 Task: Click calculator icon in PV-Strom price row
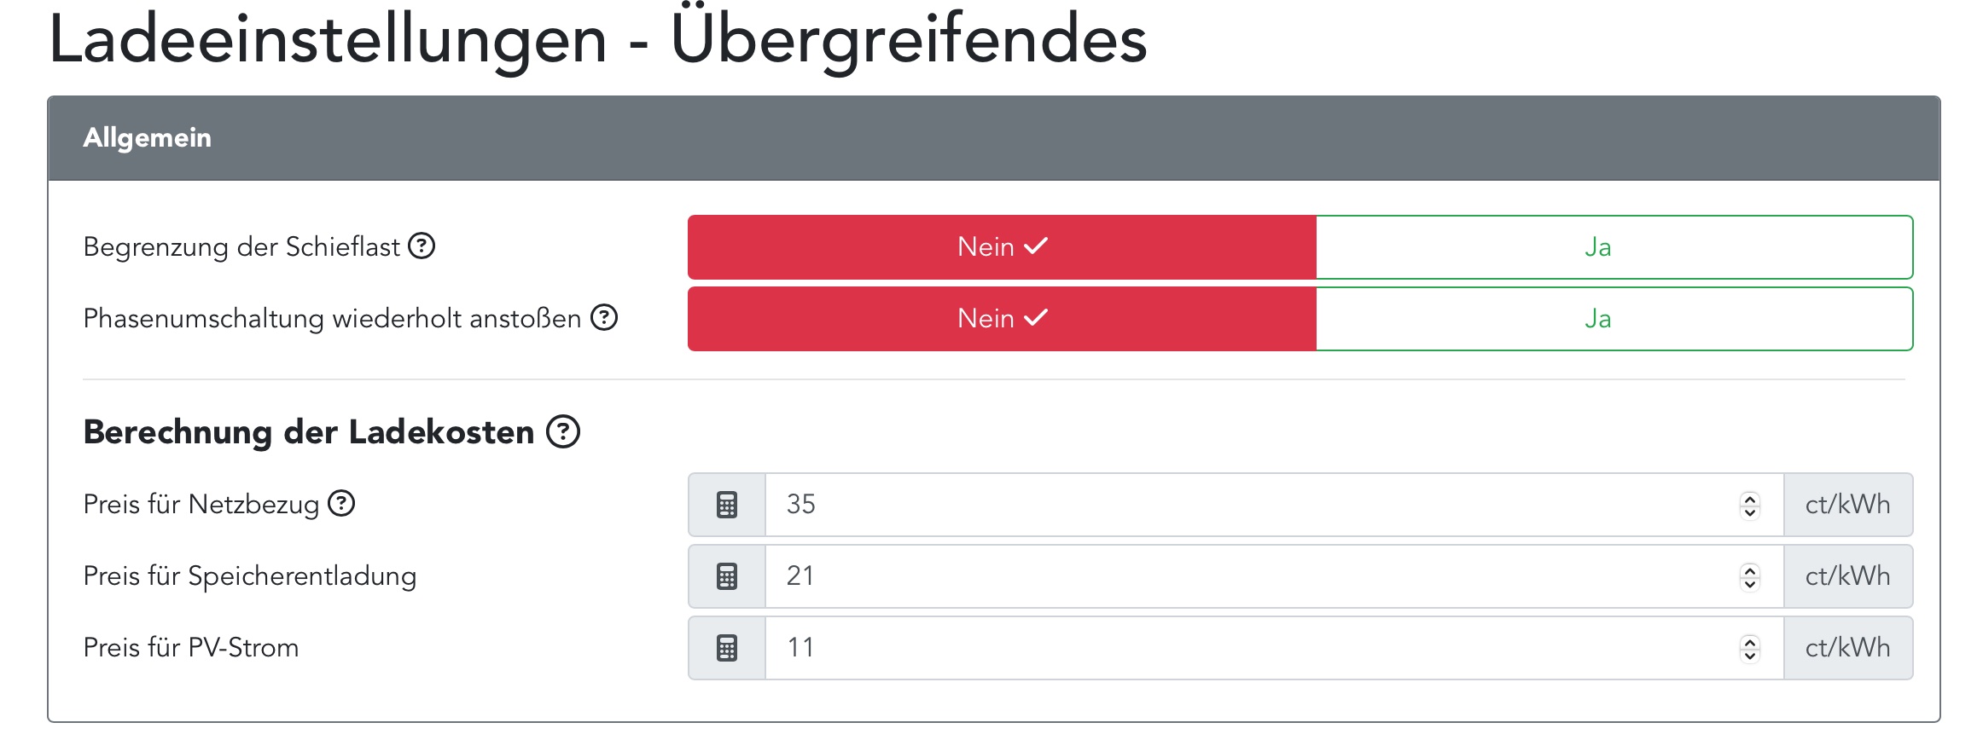727,648
